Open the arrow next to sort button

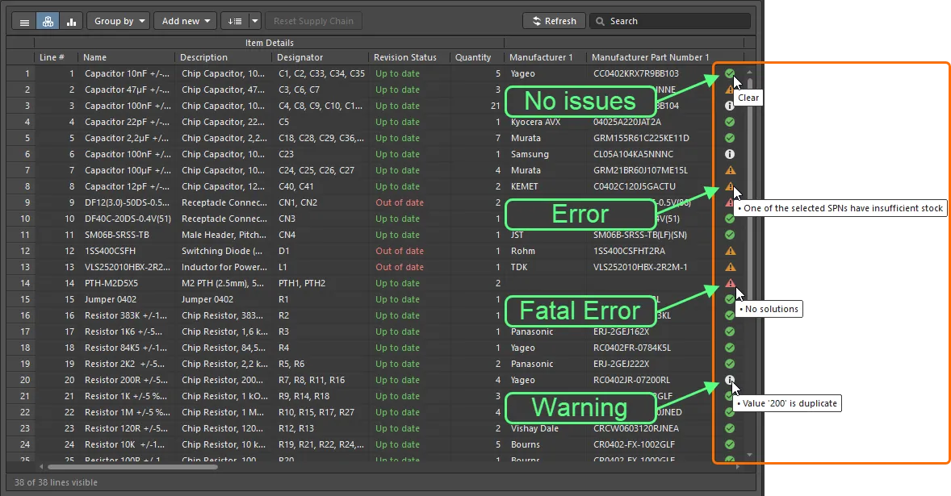coord(255,22)
